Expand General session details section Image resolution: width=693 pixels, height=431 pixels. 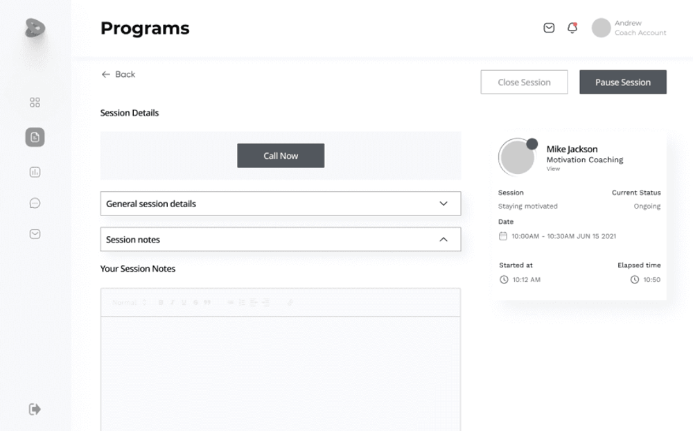click(281, 203)
